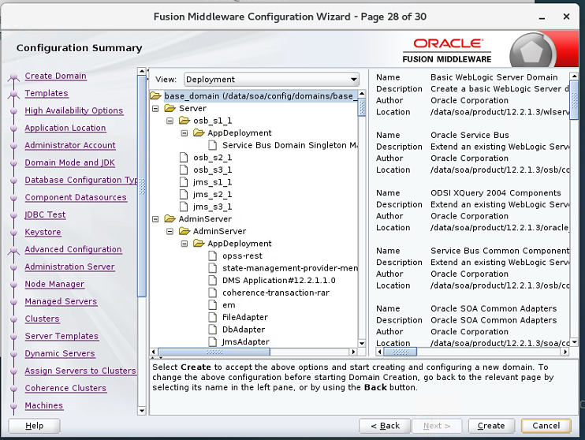Click the FileAdapter file icon
Image resolution: width=585 pixels, height=440 pixels.
(x=213, y=317)
